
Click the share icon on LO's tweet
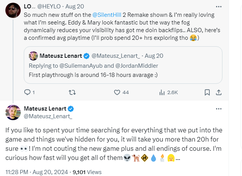[x=219, y=92]
